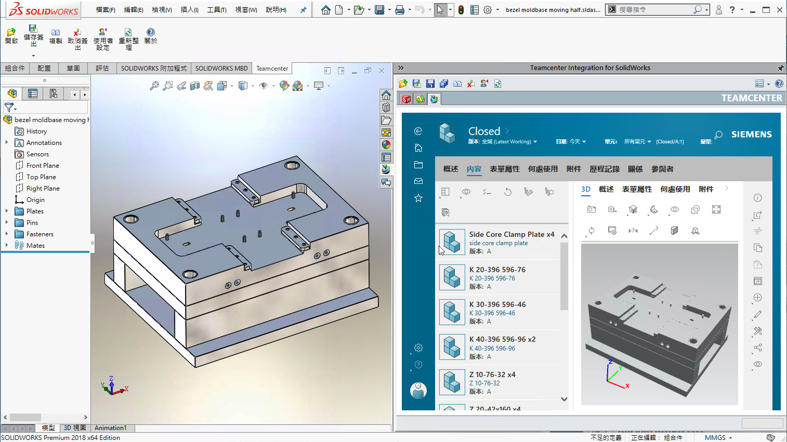This screenshot has width=787, height=442.
Task: Toggle eye visibility icon in content toolbar
Action: point(466,192)
